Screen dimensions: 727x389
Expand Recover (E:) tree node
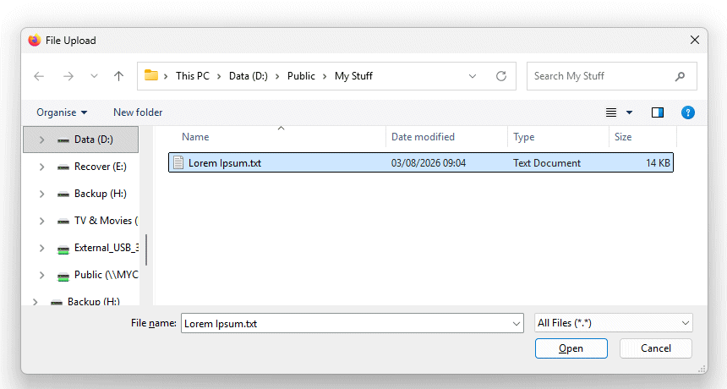click(41, 167)
